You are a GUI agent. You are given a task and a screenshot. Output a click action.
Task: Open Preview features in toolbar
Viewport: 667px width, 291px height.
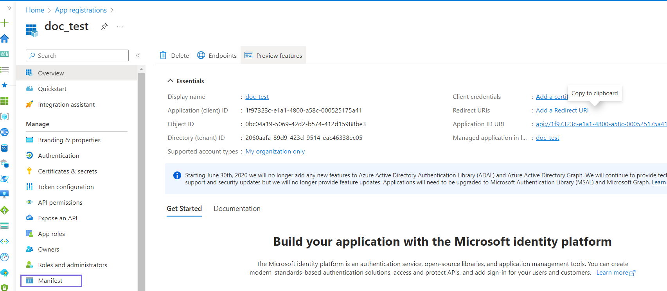(273, 55)
